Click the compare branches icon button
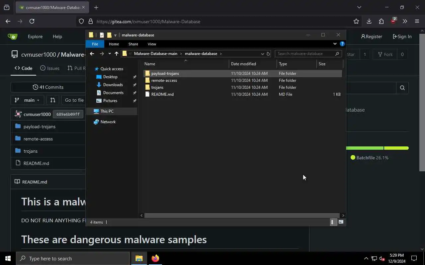 [53, 100]
